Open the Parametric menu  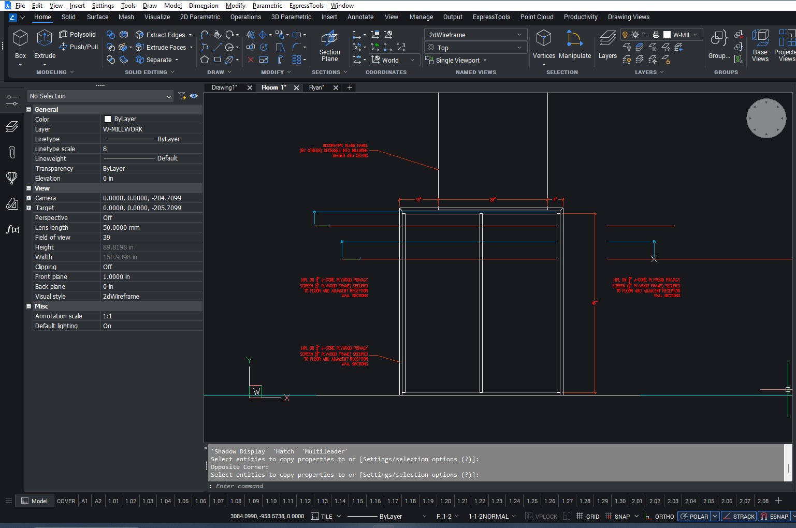(267, 6)
